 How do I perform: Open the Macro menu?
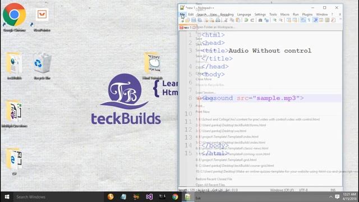tap(285, 15)
